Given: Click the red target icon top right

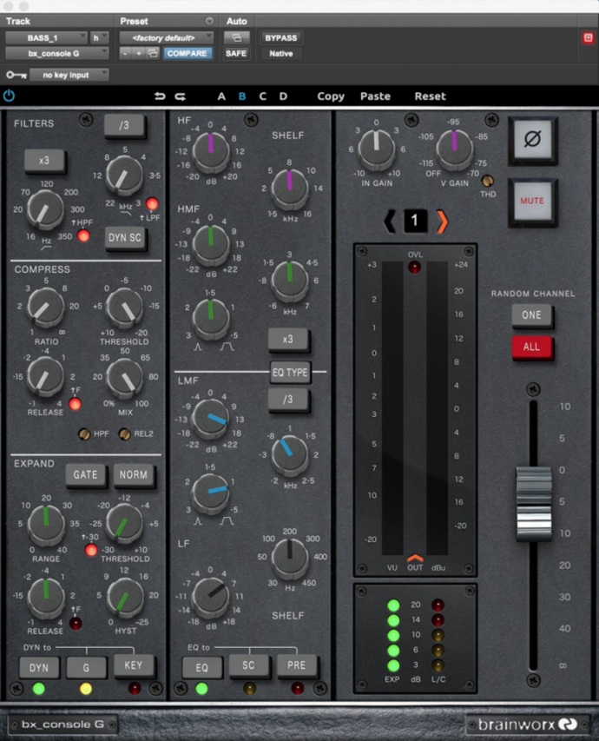Looking at the screenshot, I should [588, 38].
